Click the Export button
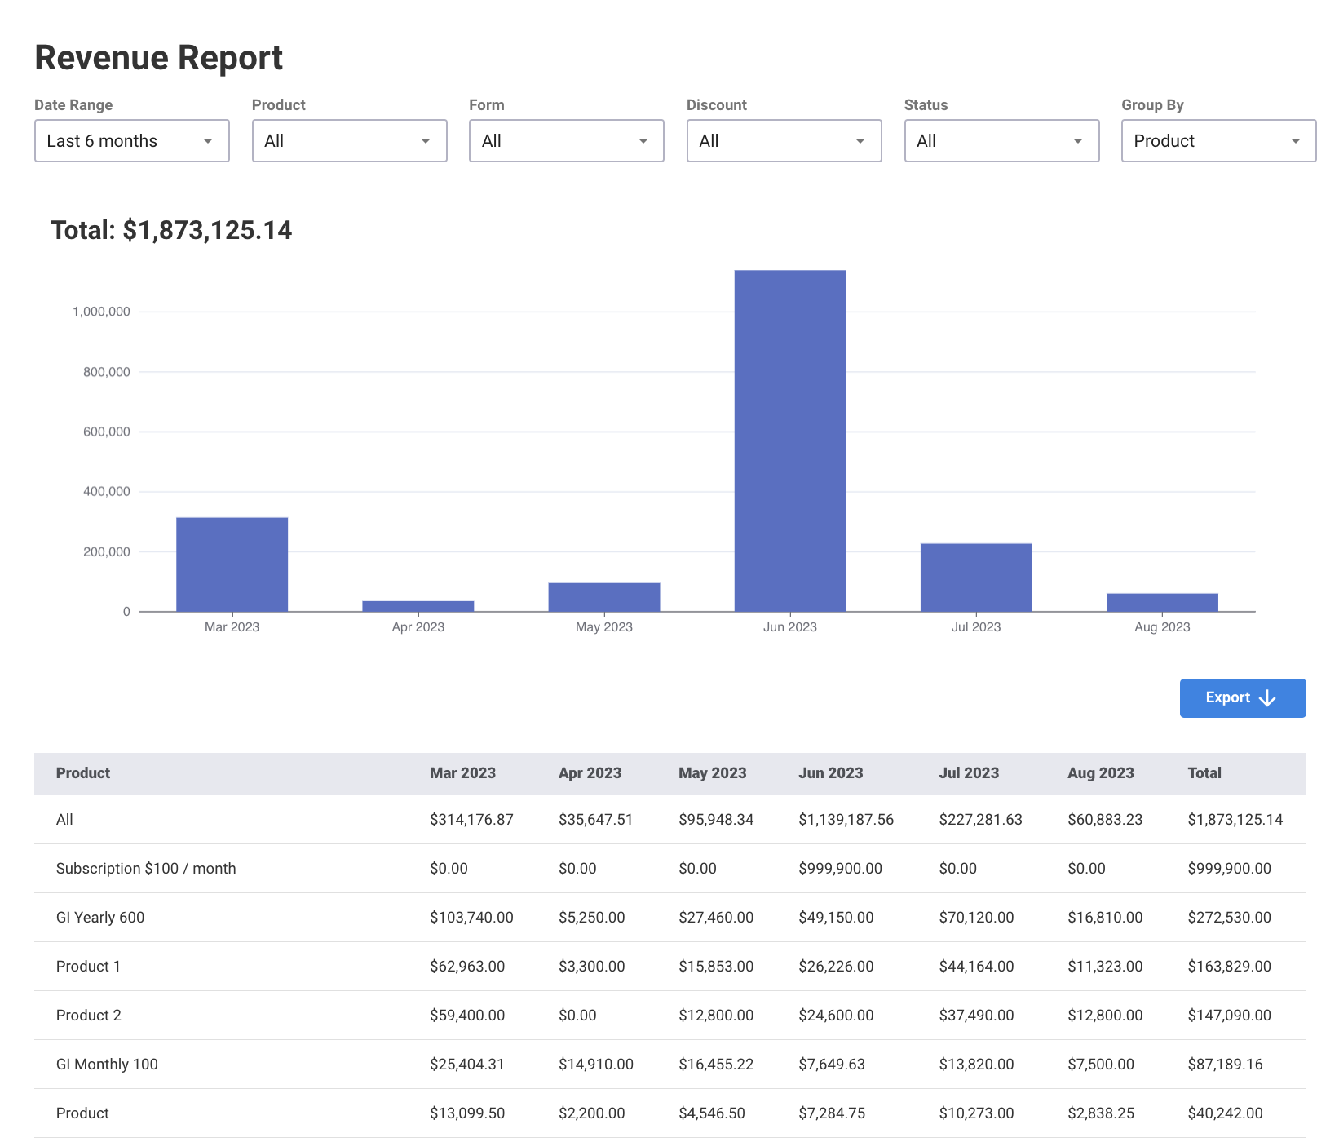This screenshot has height=1142, width=1339. click(1243, 698)
